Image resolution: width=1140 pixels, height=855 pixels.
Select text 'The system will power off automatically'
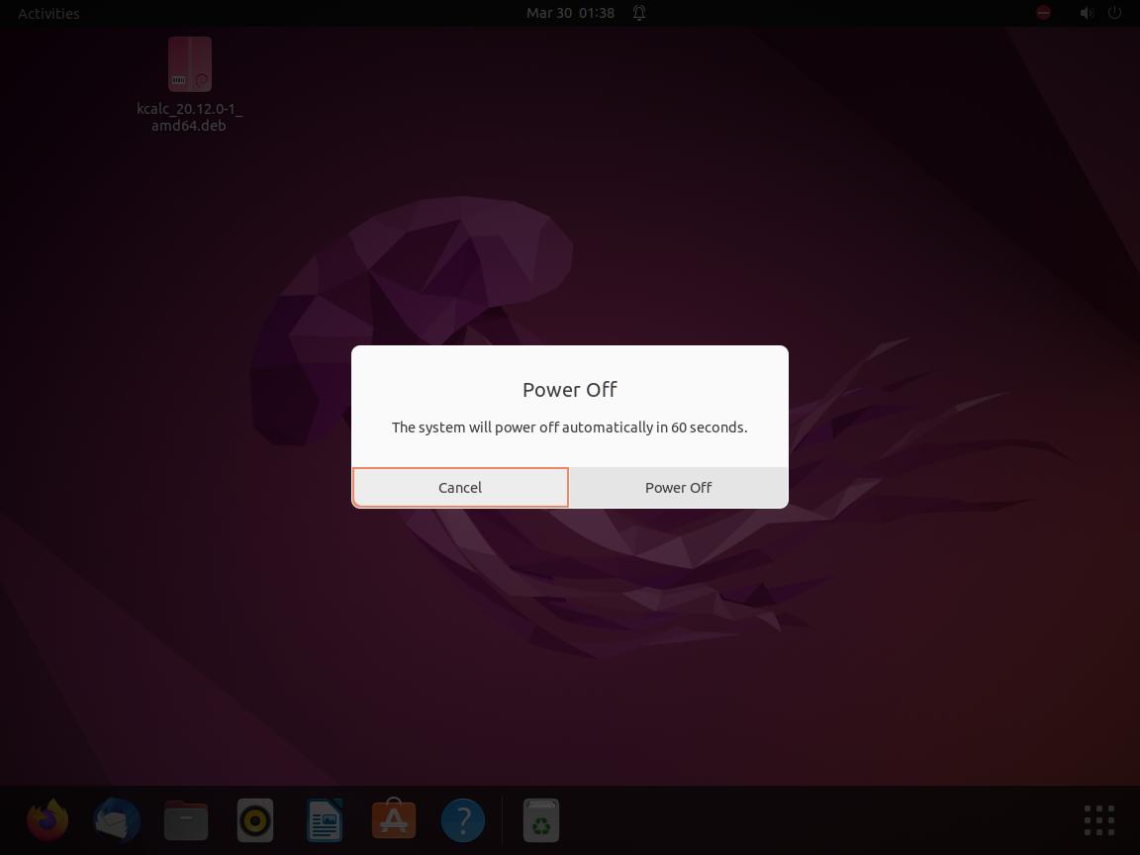(x=522, y=427)
